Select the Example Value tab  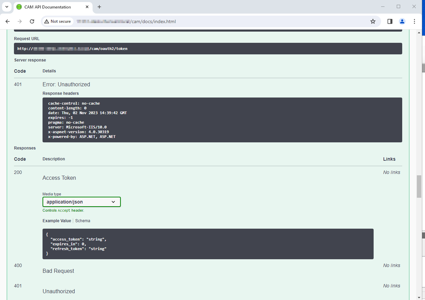(56, 221)
